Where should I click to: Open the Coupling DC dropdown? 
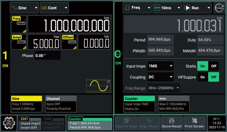[160, 77]
